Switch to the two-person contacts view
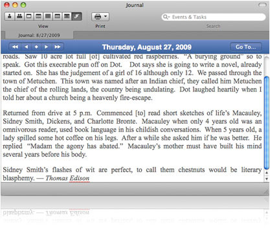Screen dimensions: 270x235 click(x=19, y=16)
